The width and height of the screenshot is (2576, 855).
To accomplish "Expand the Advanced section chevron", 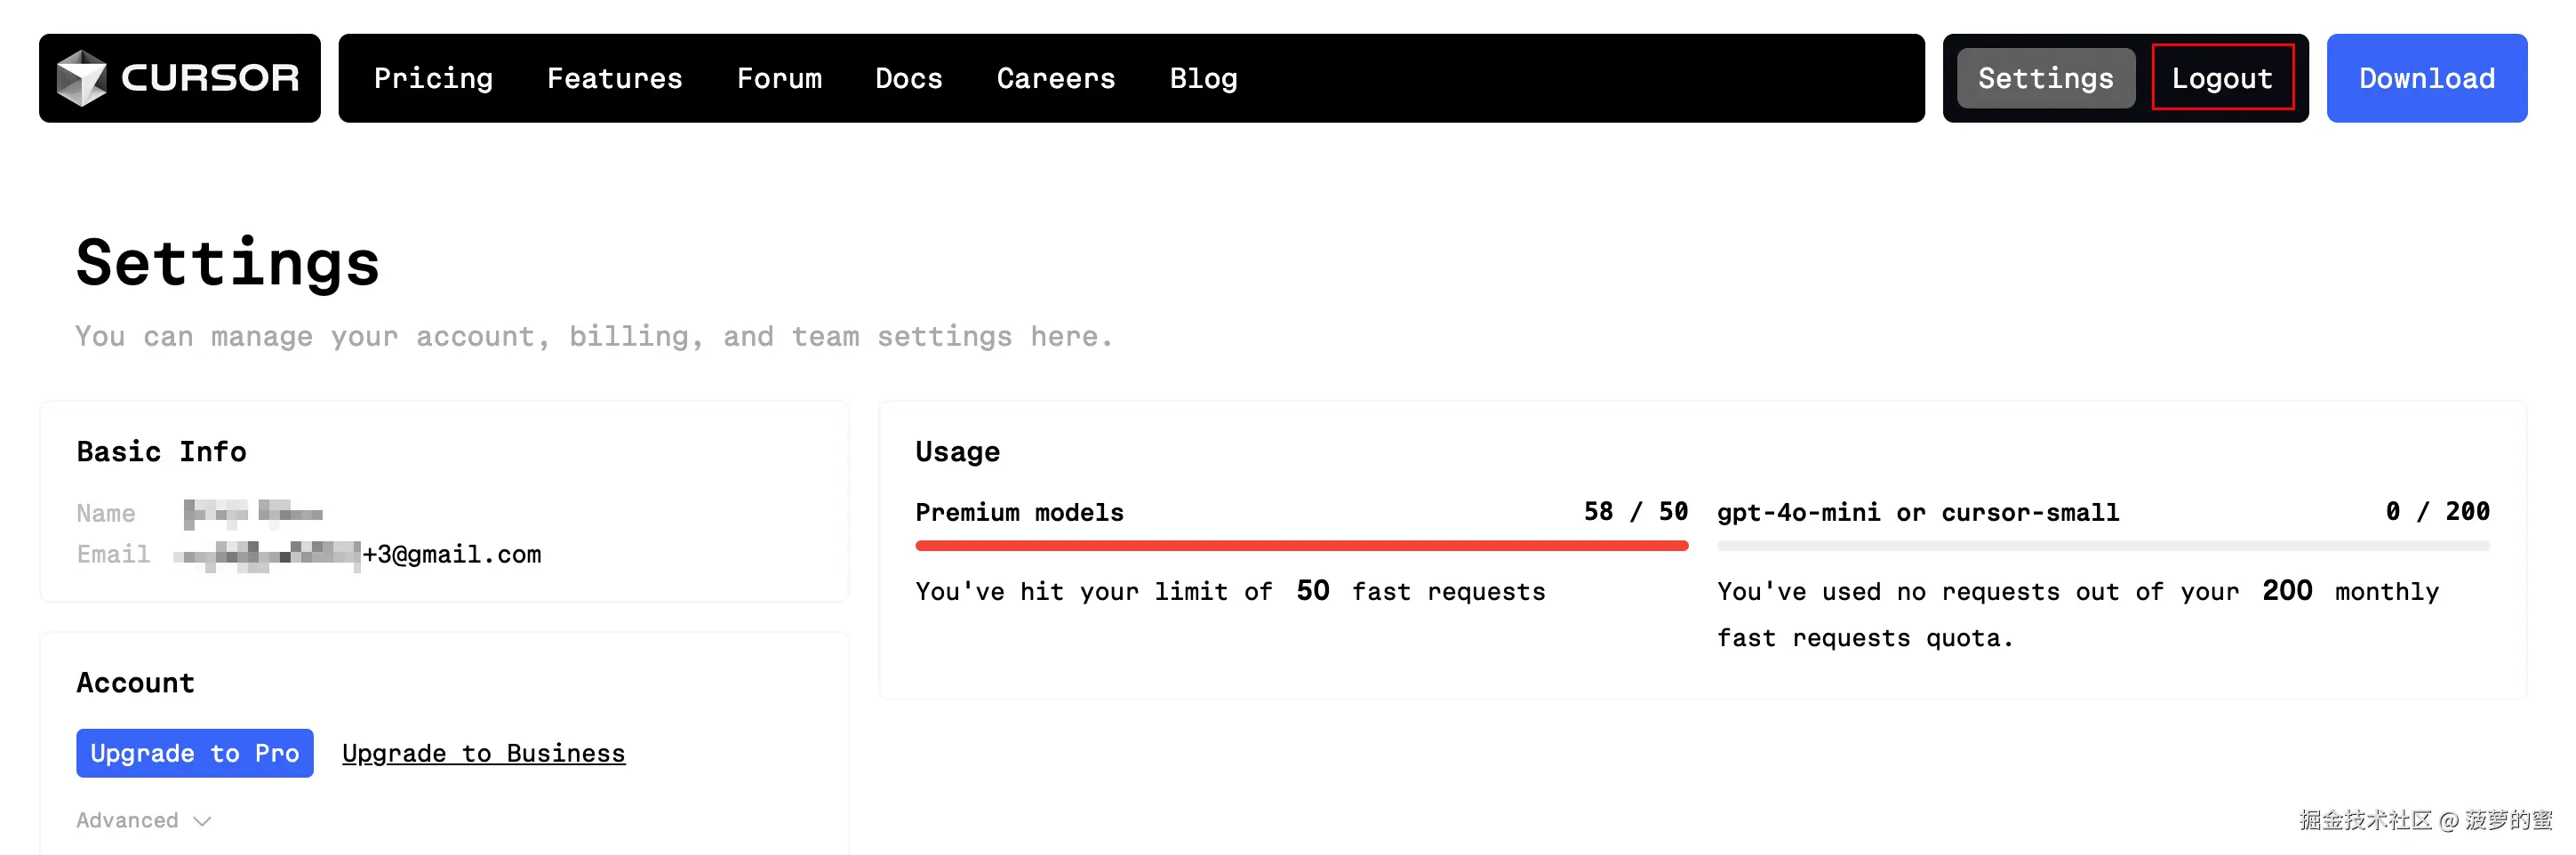I will [x=202, y=821].
